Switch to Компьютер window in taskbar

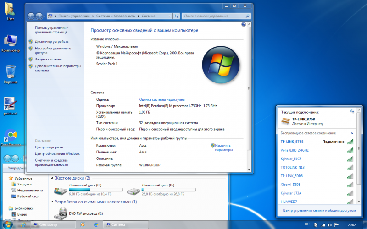click(x=51, y=225)
